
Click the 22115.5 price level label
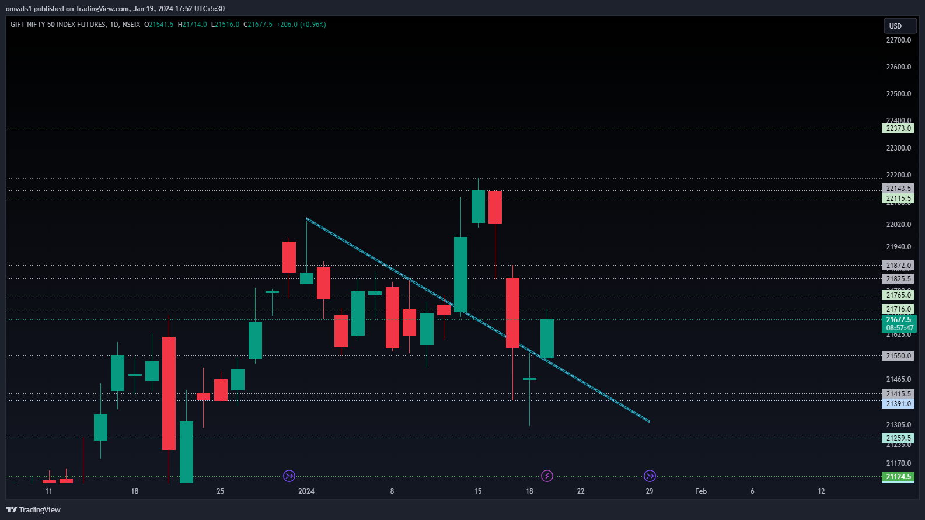898,198
